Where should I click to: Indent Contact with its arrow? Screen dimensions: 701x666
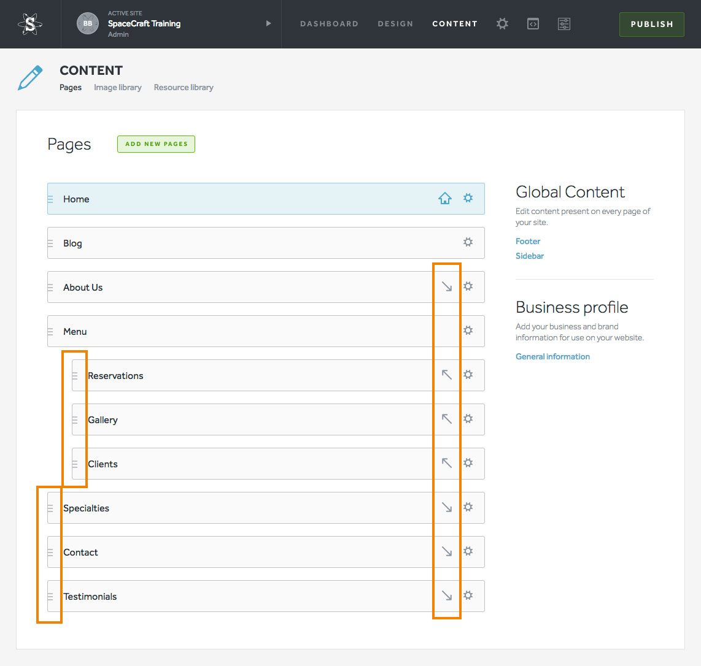coord(447,551)
